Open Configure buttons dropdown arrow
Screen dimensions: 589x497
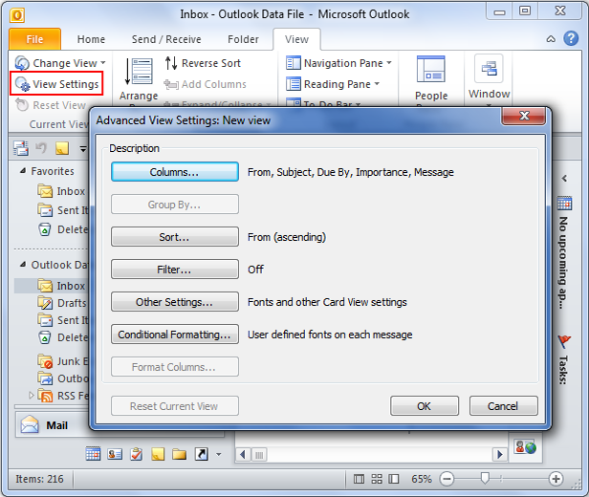(219, 455)
